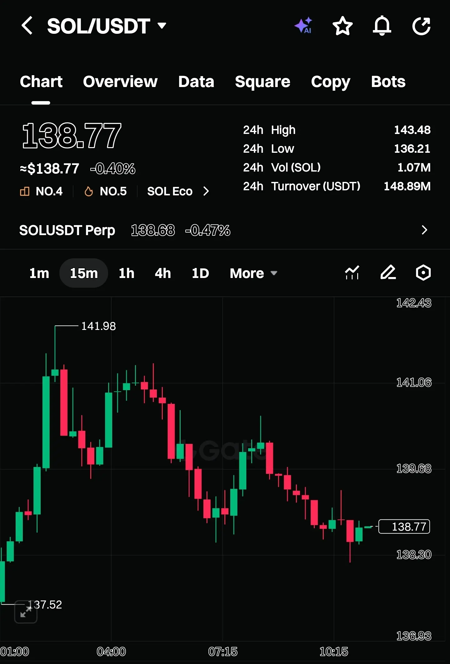
Task: Tap the 141.98 high marker label
Action: pos(98,326)
